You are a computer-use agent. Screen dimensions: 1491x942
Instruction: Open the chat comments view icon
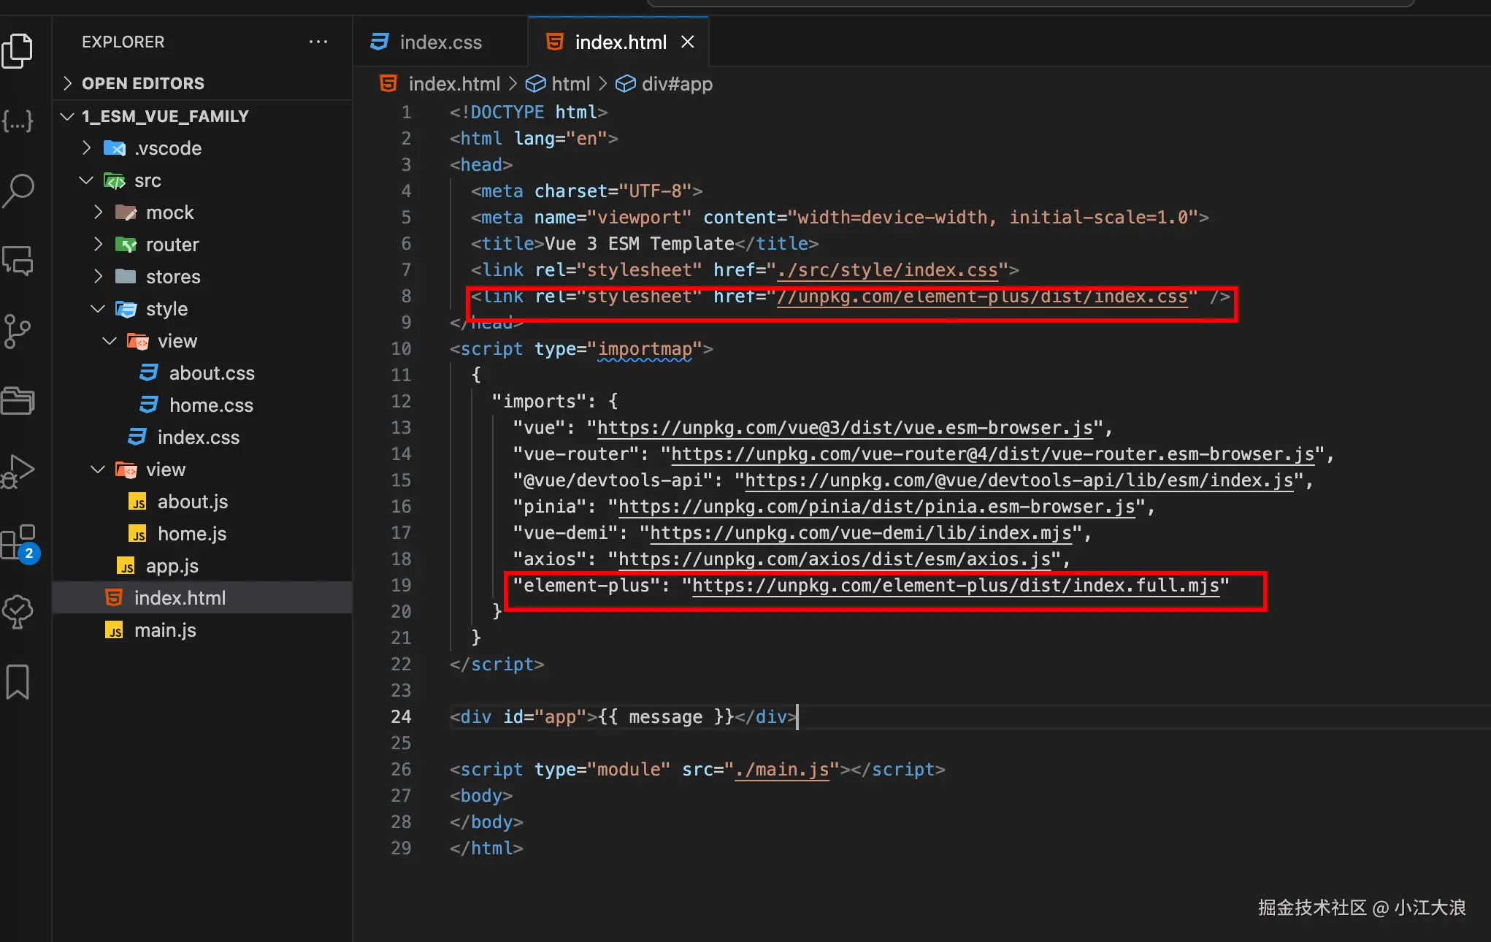(x=18, y=261)
